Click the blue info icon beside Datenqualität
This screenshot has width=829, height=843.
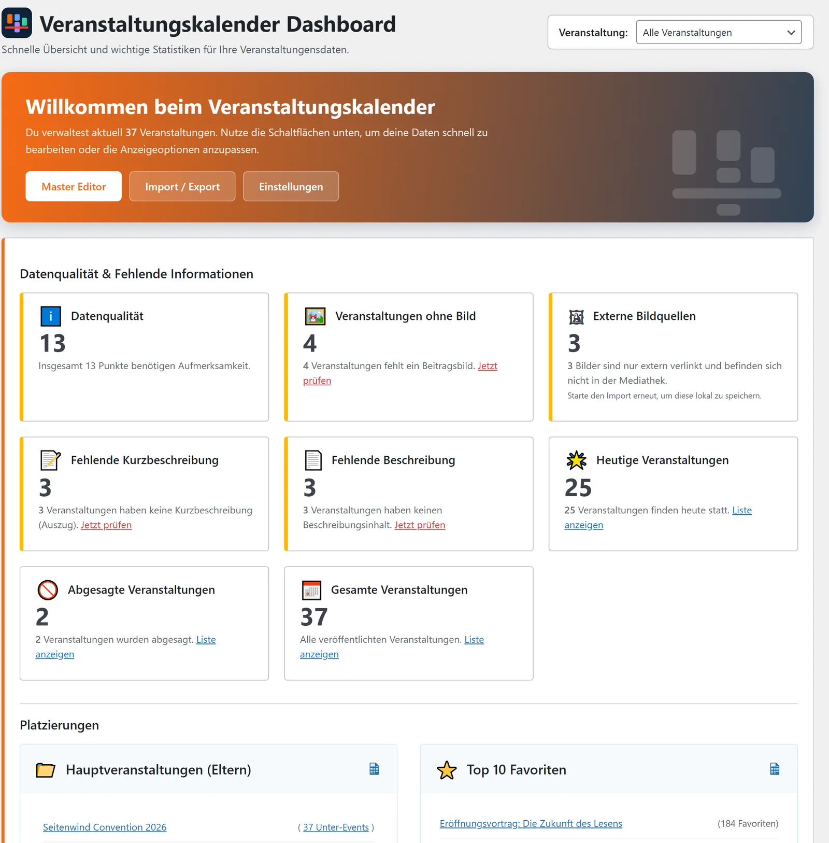(51, 316)
